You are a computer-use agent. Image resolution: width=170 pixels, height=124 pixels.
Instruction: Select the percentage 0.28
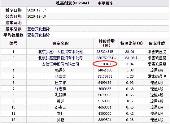click(x=130, y=120)
